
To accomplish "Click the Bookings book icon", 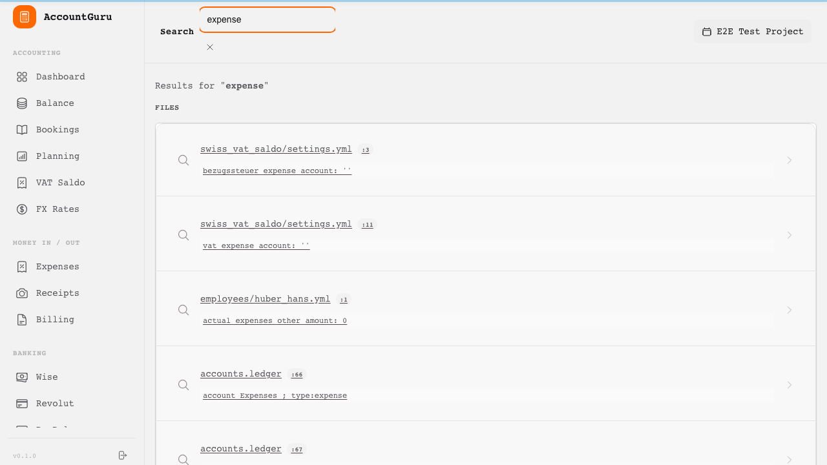I will point(22,130).
